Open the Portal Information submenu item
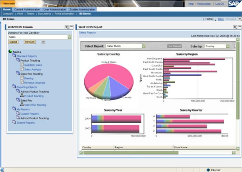This screenshot has height=172, width=242. point(64,14)
